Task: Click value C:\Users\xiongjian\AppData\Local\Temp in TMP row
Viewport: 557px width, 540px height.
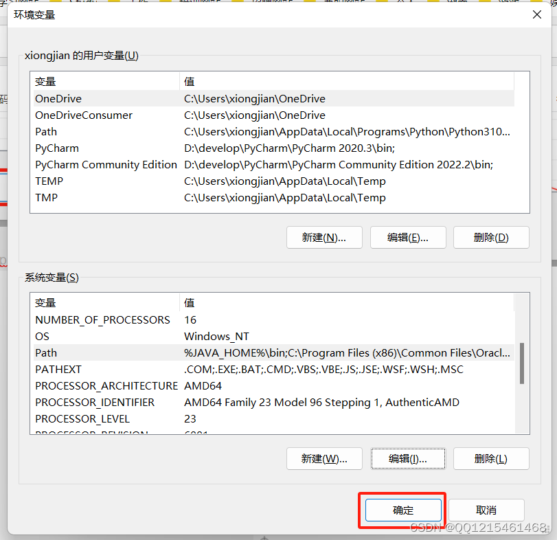Action: point(284,198)
